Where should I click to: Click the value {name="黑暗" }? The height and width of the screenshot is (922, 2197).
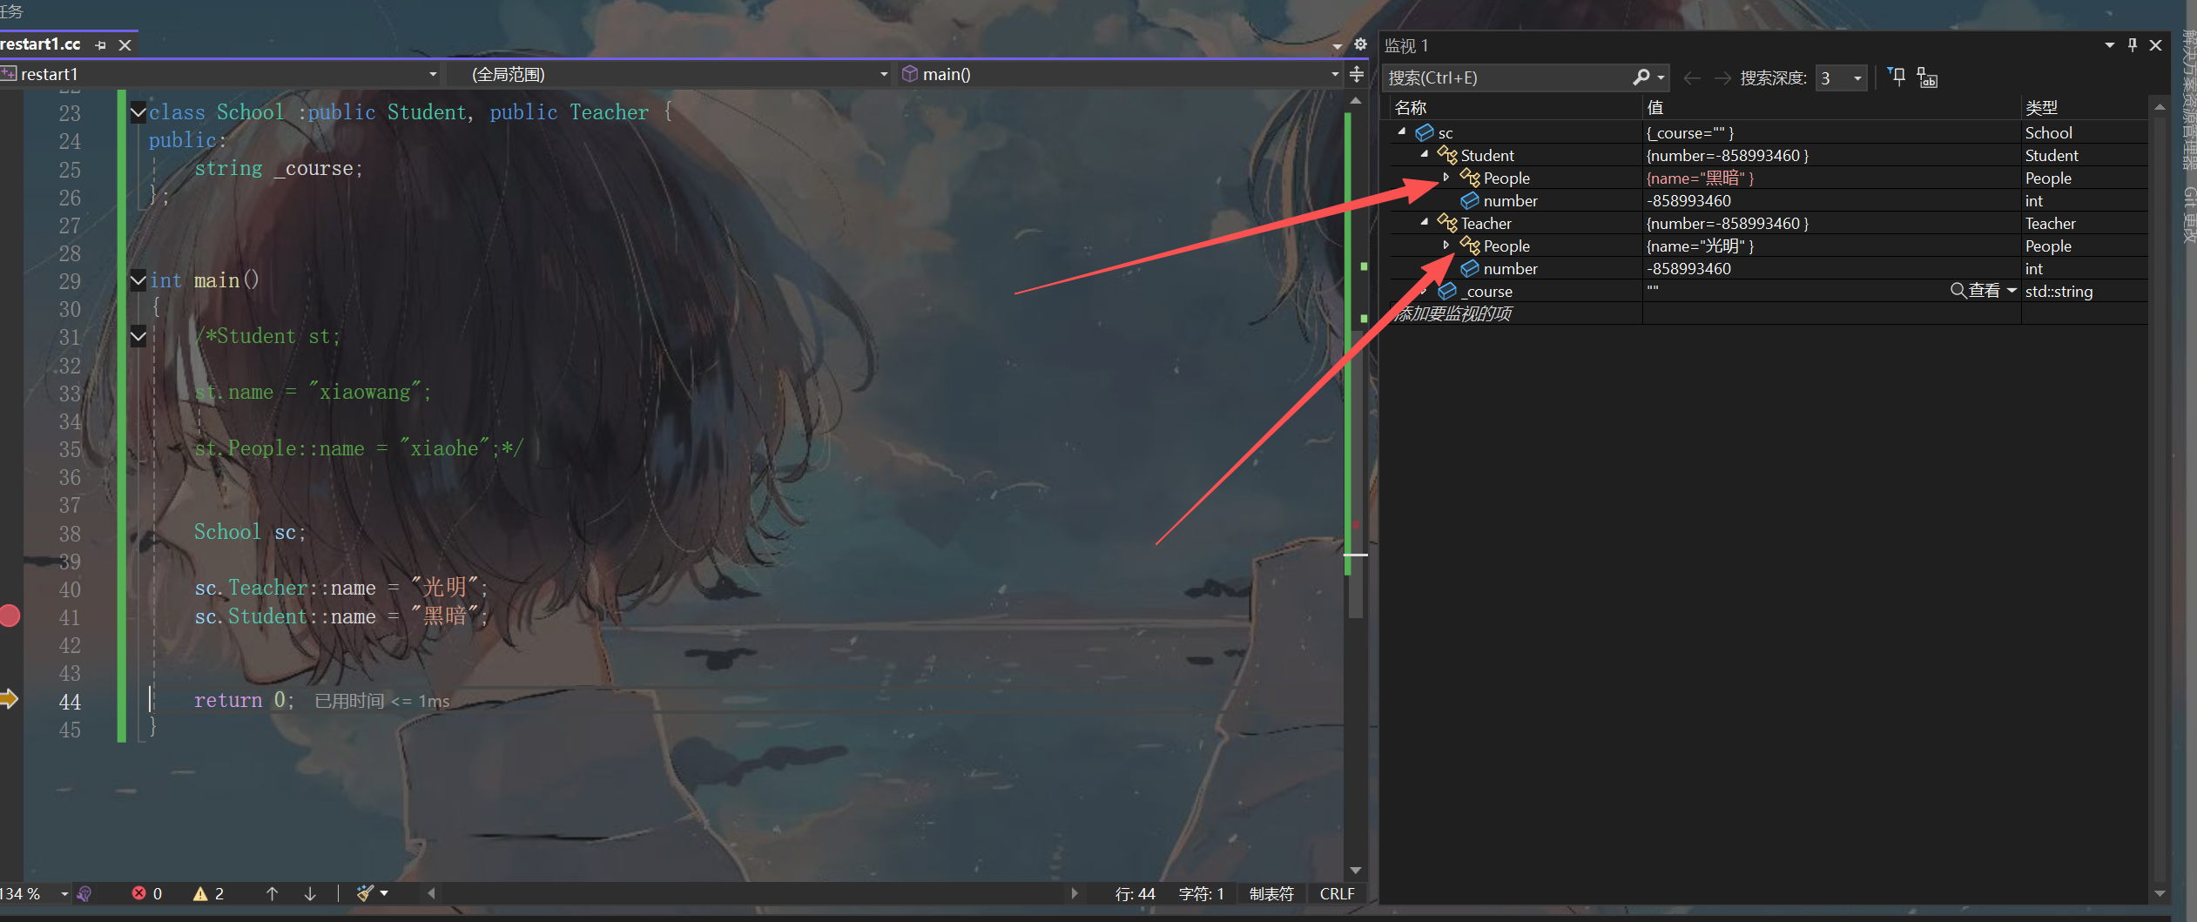pos(1700,178)
